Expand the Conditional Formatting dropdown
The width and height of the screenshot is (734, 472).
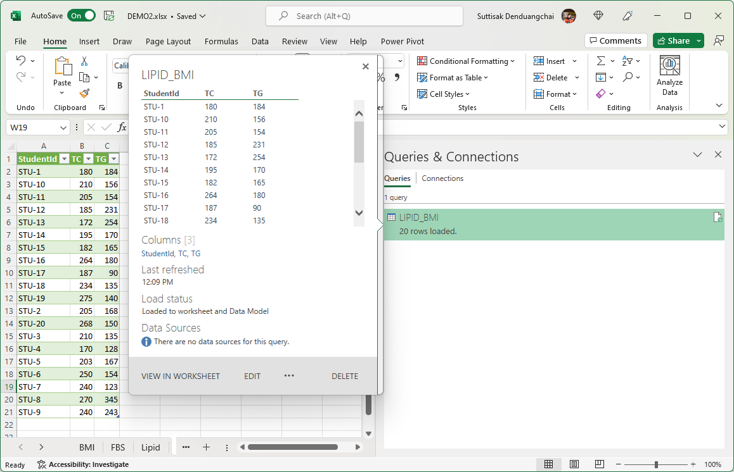point(513,61)
